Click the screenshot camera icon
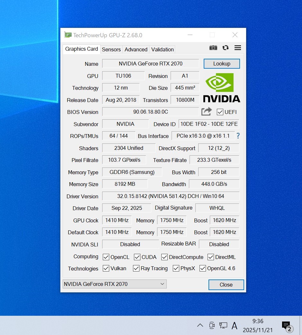This screenshot has width=302, height=335. (213, 48)
